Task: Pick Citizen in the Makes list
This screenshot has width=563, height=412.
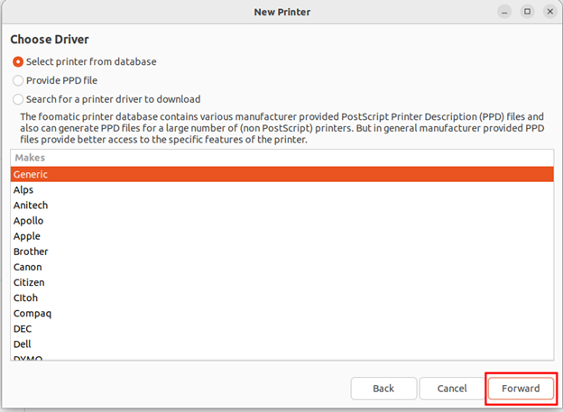Action: coord(29,282)
